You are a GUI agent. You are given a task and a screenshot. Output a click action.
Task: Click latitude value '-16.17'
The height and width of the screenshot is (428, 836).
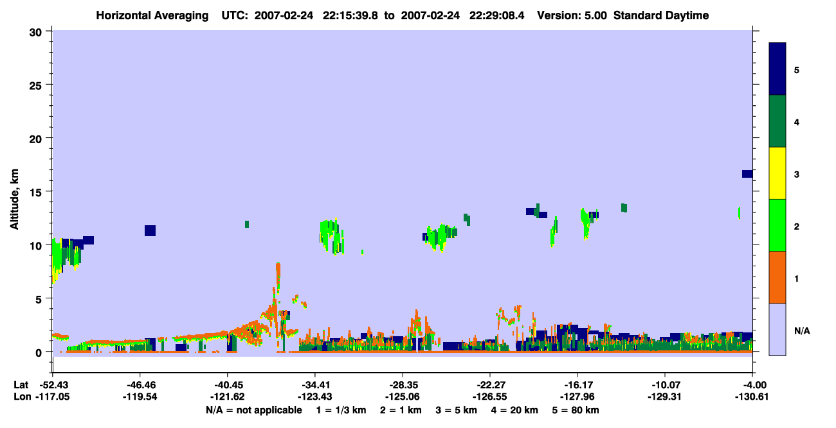tap(577, 385)
